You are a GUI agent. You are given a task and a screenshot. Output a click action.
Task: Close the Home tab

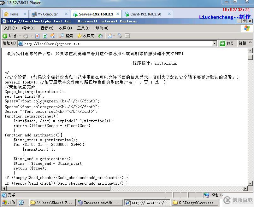click(x=25, y=14)
